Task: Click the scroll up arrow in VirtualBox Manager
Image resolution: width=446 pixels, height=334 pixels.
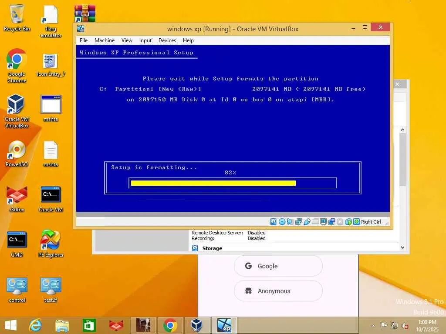Action: click(402, 130)
